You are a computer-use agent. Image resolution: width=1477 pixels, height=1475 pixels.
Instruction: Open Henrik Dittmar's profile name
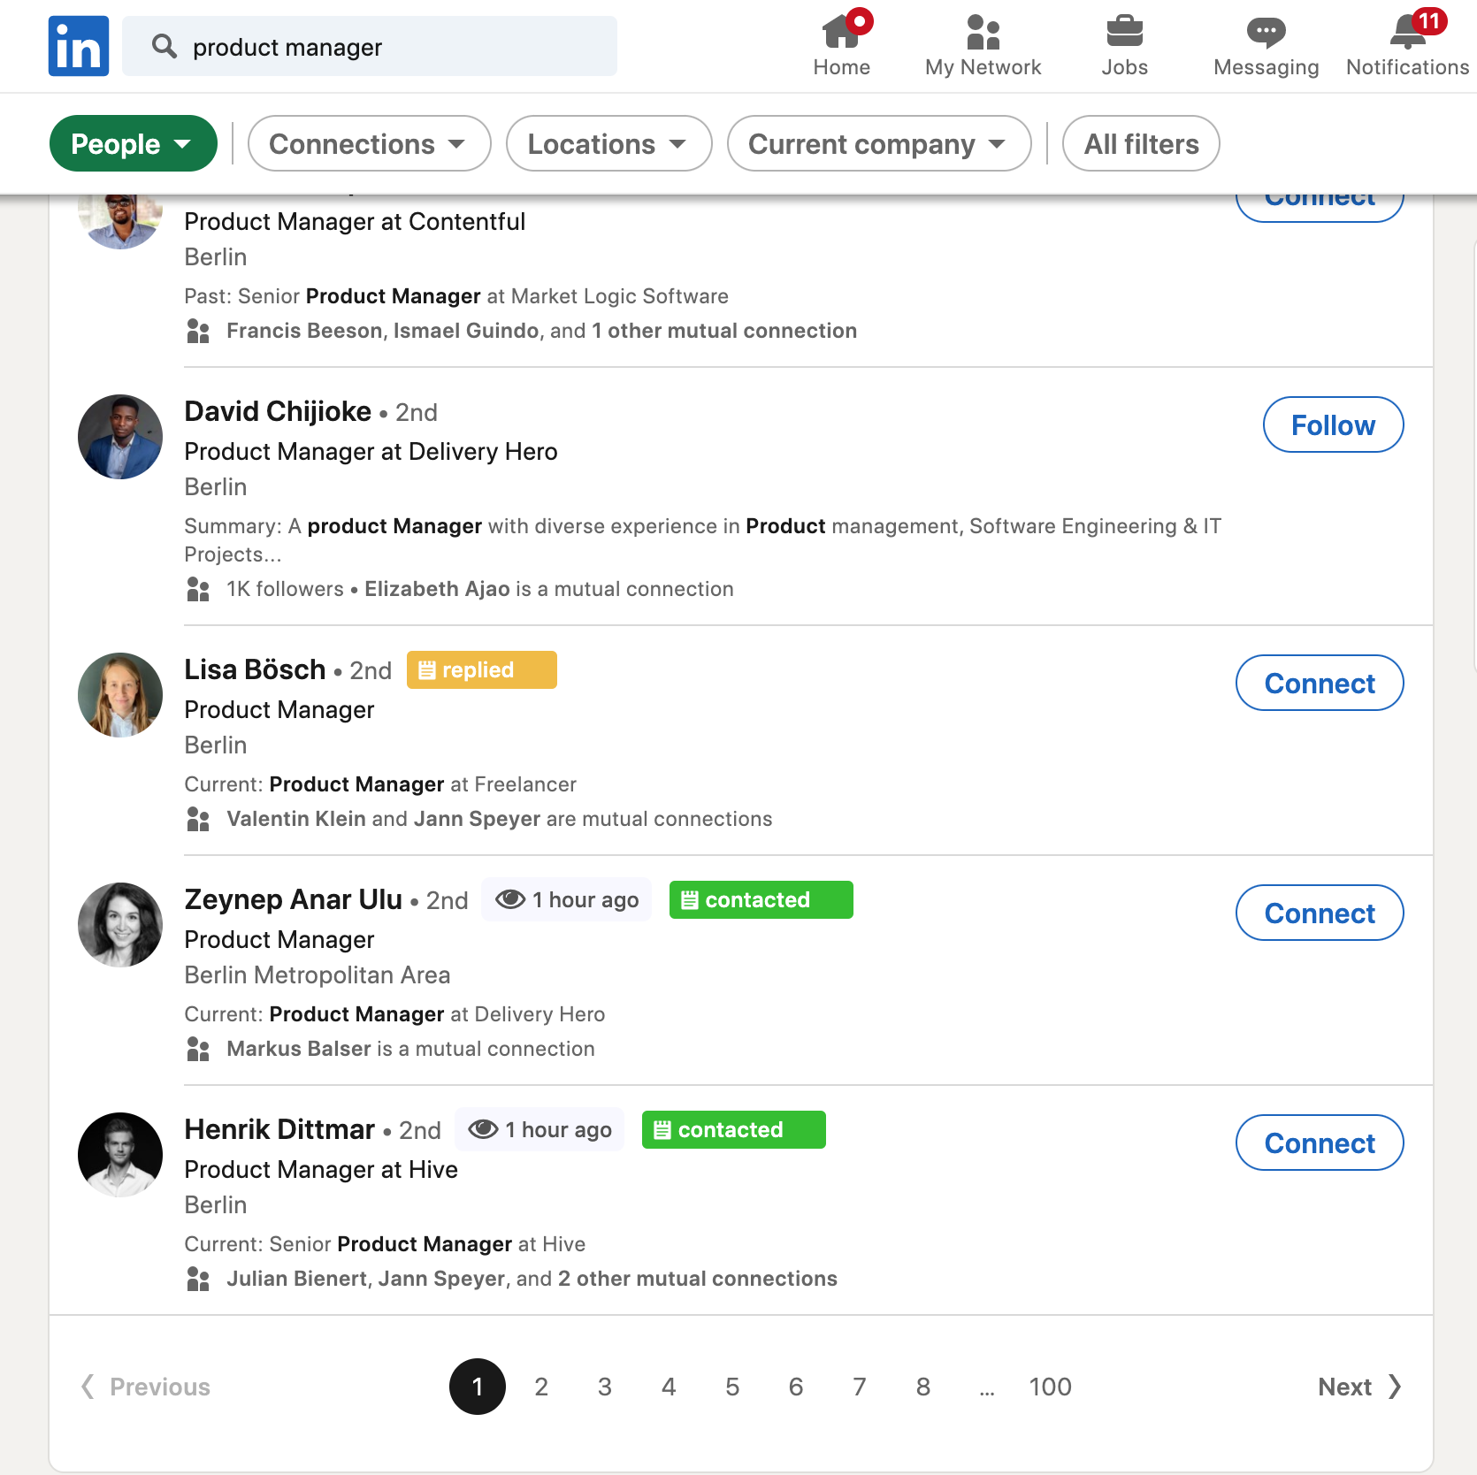pyautogui.click(x=279, y=1129)
